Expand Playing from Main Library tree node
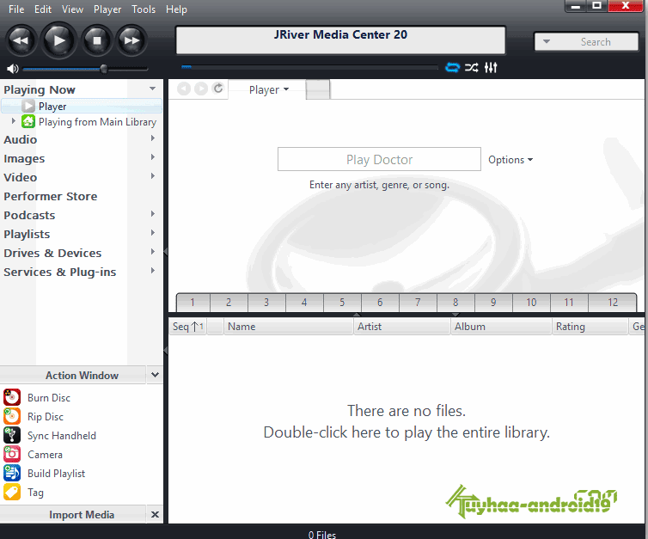 (13, 121)
